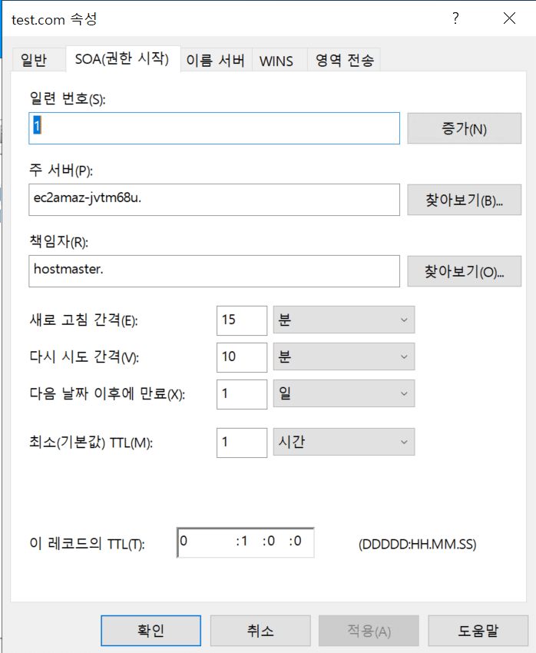The width and height of the screenshot is (536, 653).
Task: Switch to the WINS tab
Action: tap(280, 59)
